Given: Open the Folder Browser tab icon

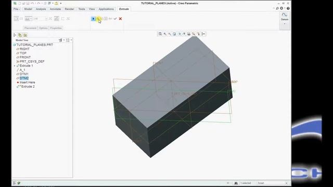Looking at the screenshot, I should (x=20, y=35).
